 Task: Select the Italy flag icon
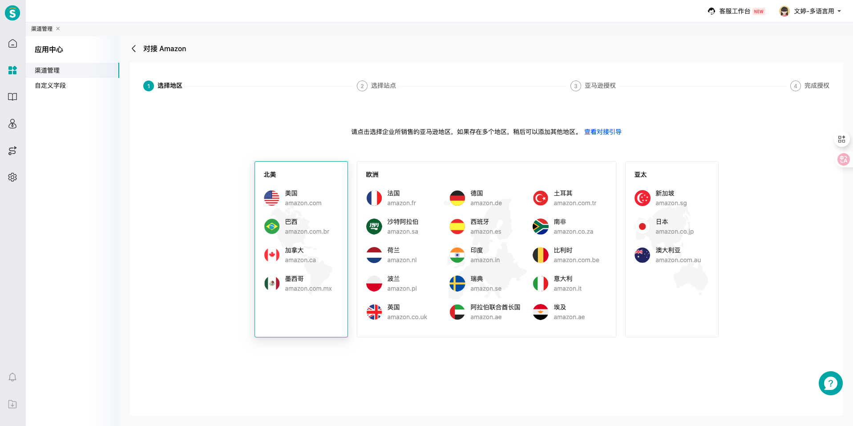tap(540, 284)
